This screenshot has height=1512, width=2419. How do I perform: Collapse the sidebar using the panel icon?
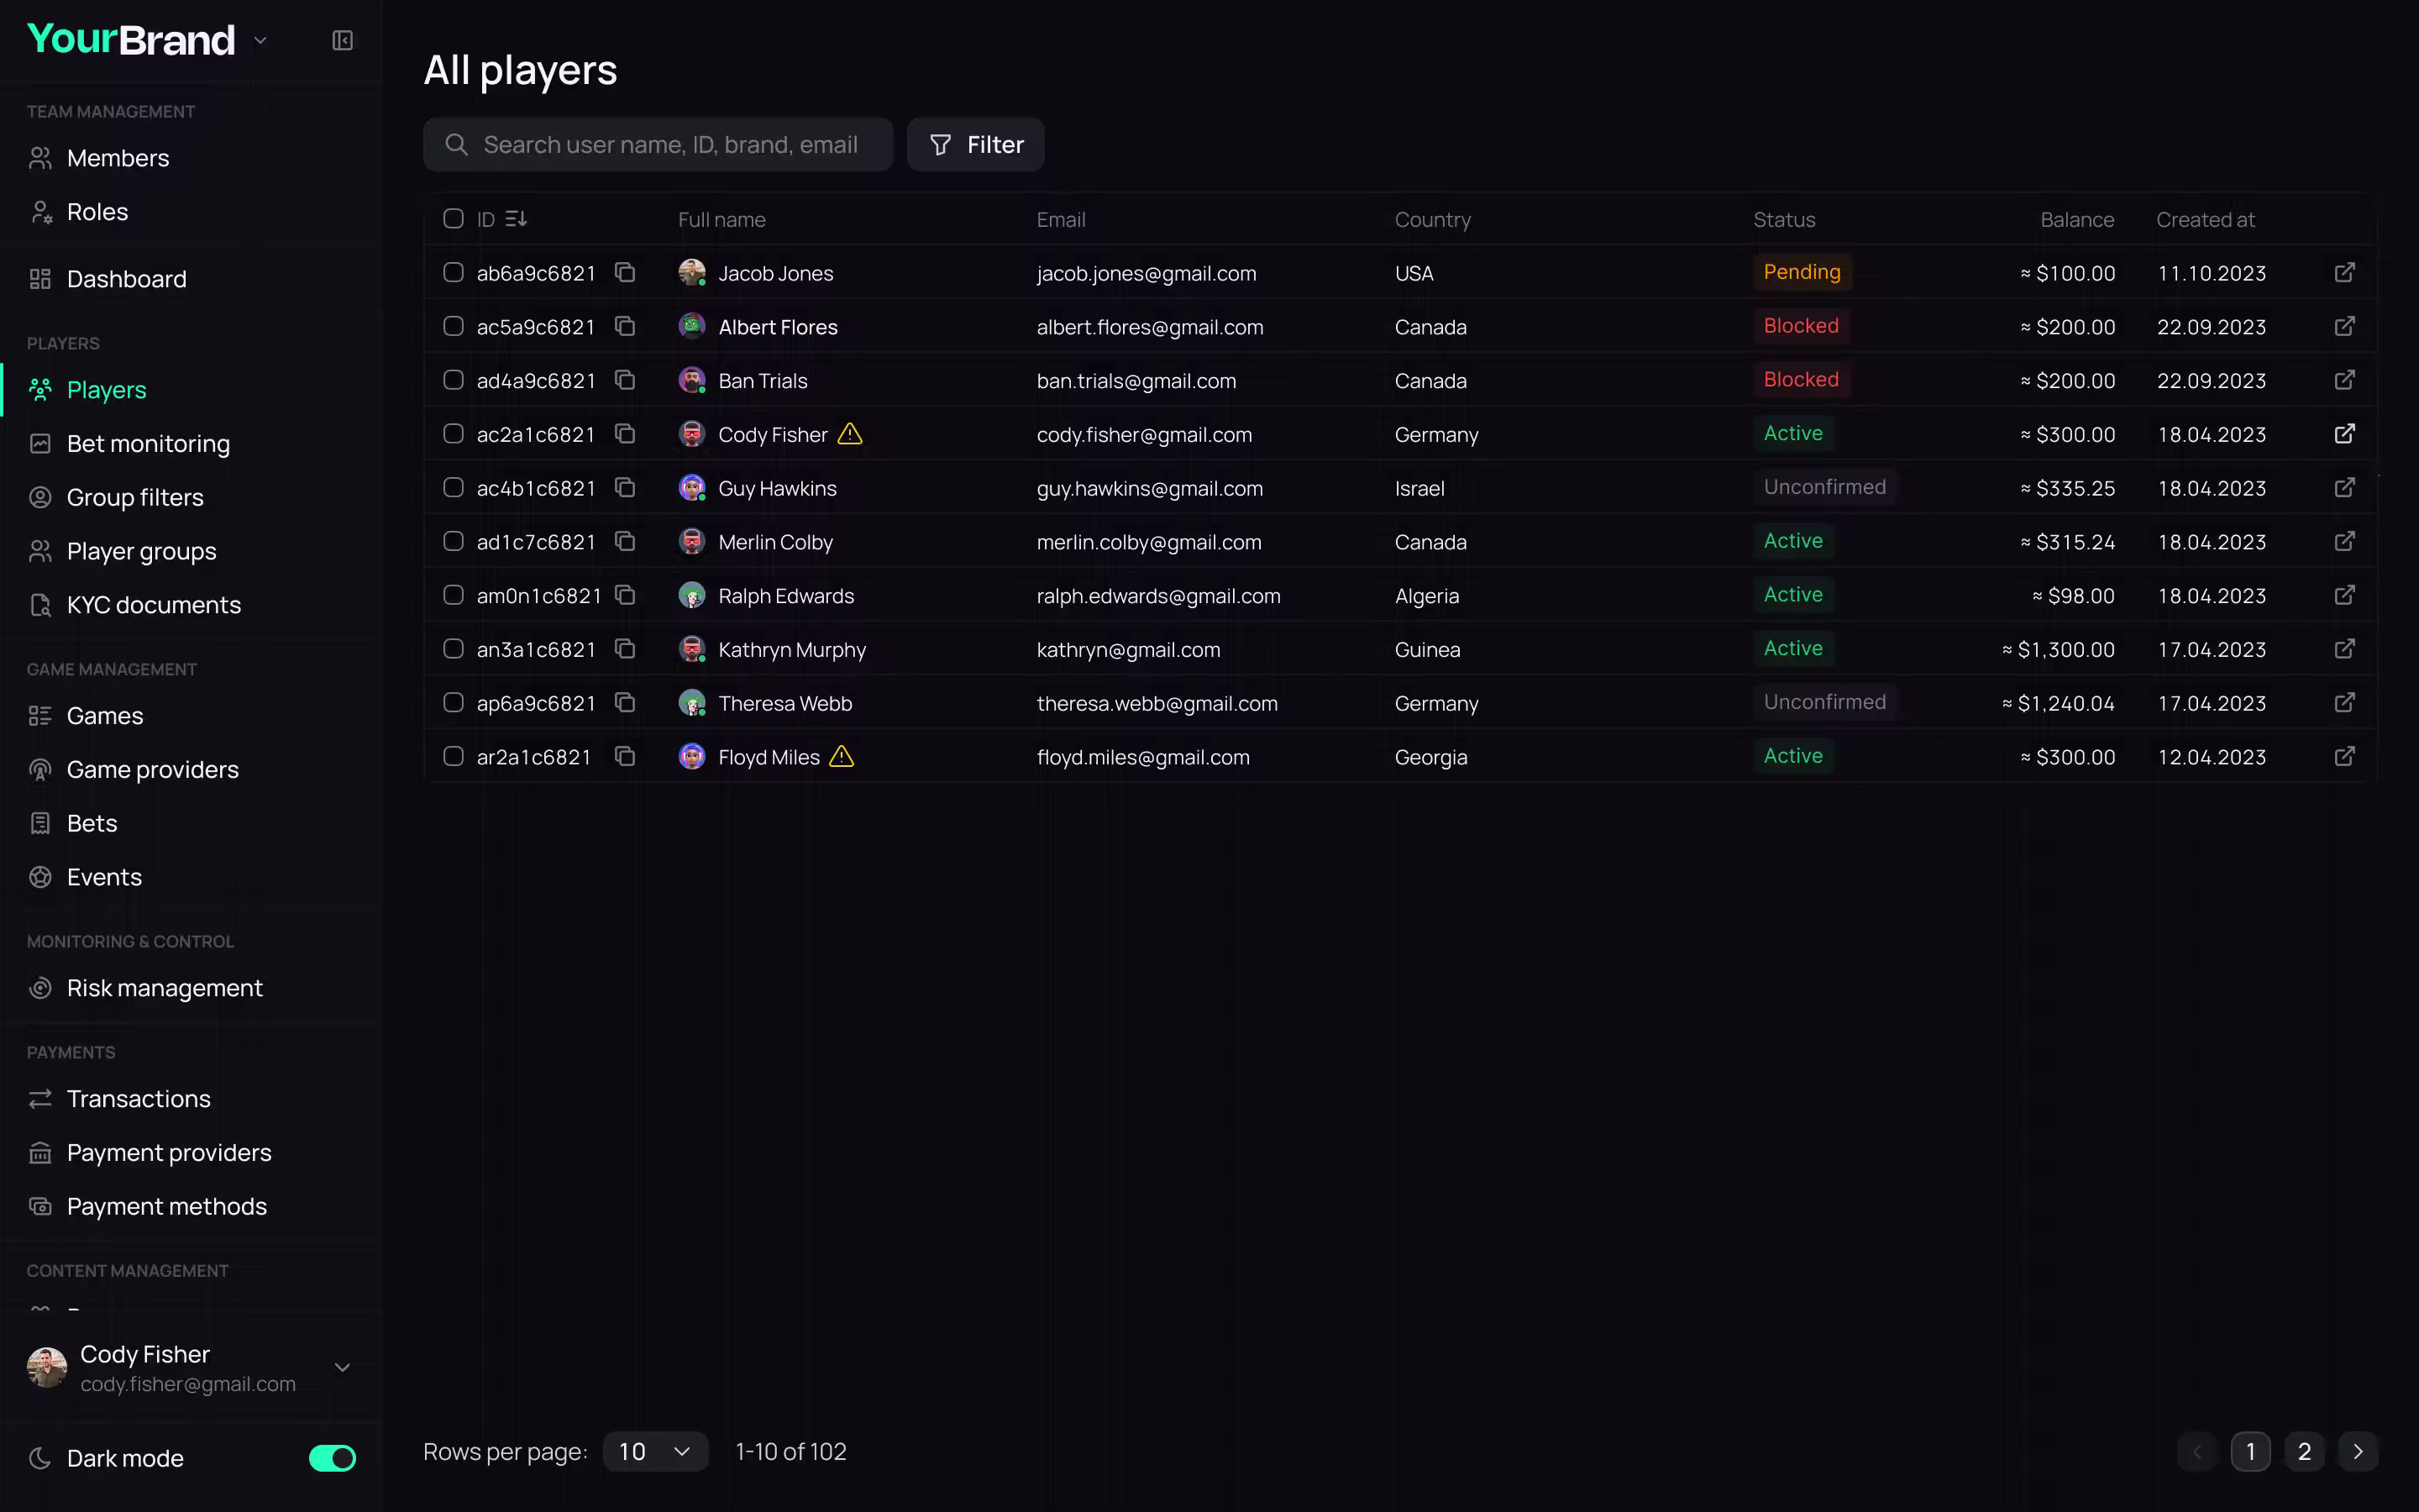(342, 41)
